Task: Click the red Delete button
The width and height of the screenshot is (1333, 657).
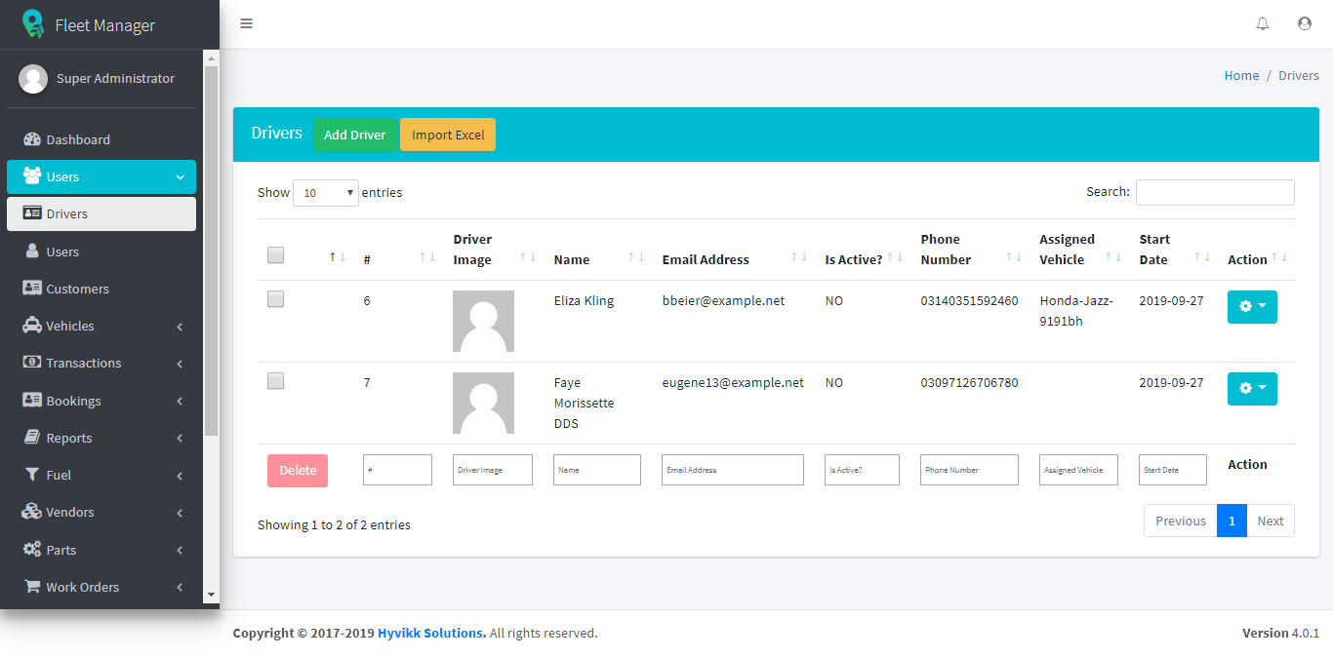Action: [298, 470]
